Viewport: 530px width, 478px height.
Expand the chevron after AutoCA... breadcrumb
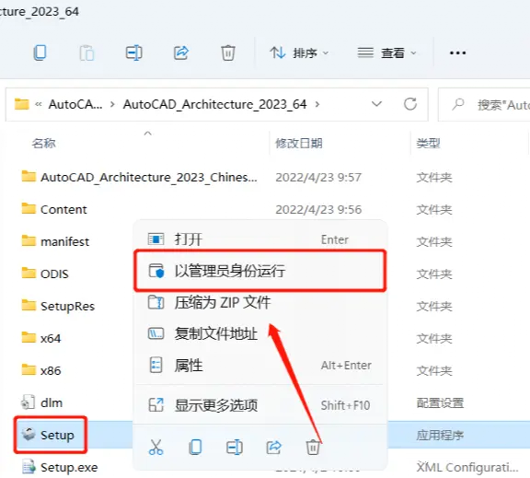112,104
